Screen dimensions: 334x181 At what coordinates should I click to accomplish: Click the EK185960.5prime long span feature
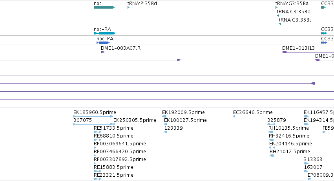(93, 116)
